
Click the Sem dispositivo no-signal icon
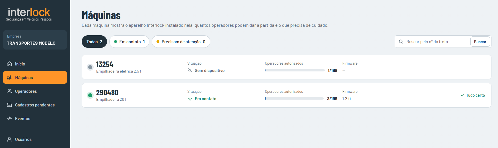click(x=190, y=70)
